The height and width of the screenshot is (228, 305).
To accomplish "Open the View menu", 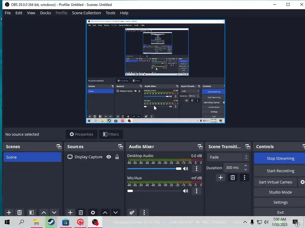I will [x=31, y=13].
